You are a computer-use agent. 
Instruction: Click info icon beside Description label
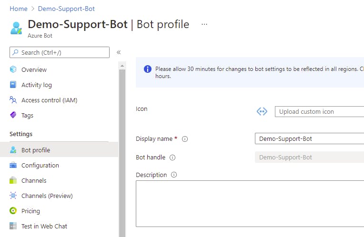(174, 175)
